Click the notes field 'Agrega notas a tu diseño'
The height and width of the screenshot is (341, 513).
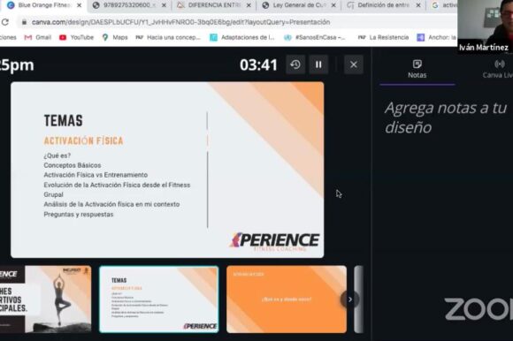(446, 117)
